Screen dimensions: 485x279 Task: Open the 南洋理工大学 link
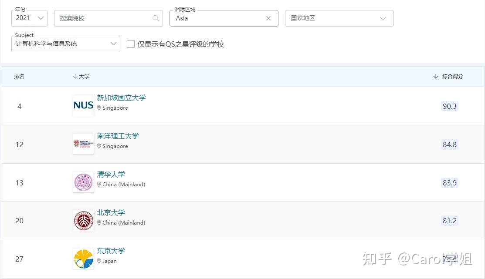click(118, 136)
